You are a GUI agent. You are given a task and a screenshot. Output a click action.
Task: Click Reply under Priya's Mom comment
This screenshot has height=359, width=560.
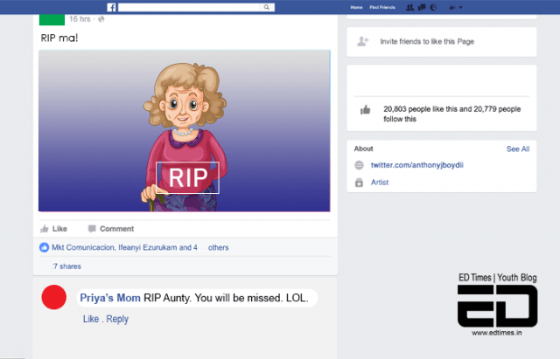(117, 319)
